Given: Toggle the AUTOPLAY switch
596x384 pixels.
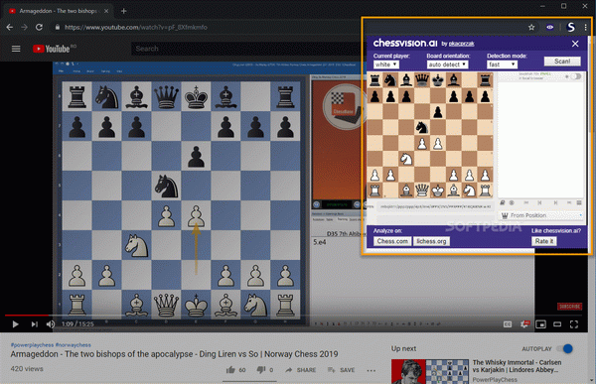Looking at the screenshot, I should coord(565,348).
